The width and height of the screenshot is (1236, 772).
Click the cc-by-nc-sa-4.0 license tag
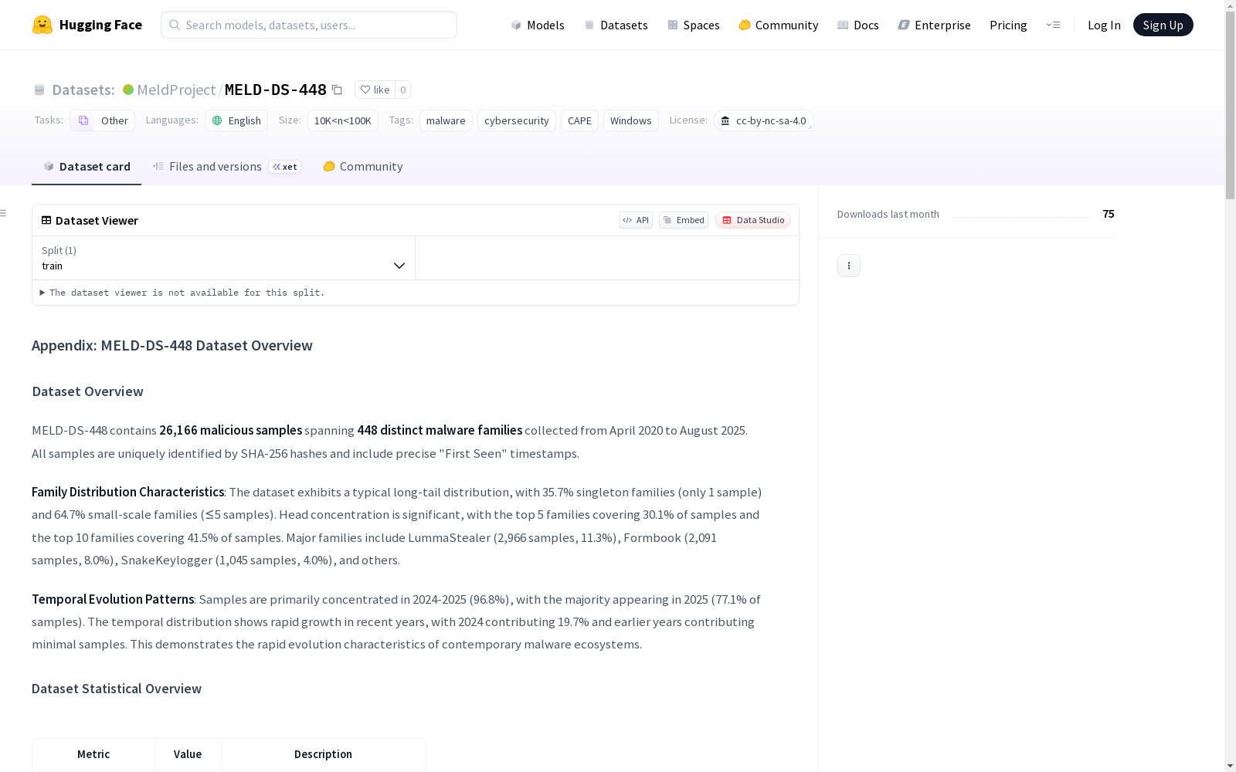pyautogui.click(x=764, y=120)
